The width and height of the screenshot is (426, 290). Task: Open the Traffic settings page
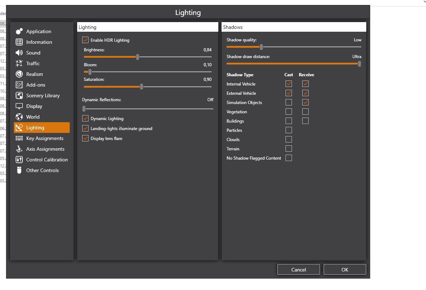[42, 63]
